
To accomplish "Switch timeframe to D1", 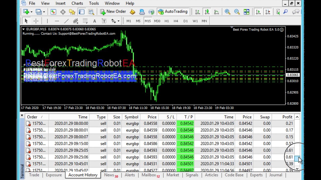I will coord(186,21).
